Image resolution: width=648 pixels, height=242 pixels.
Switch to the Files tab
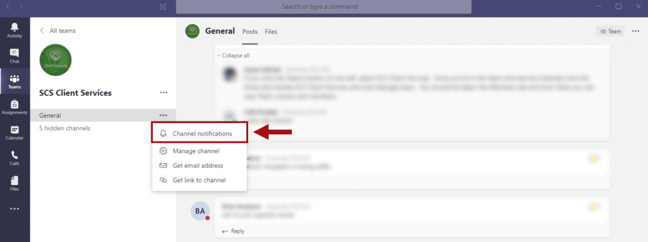271,32
